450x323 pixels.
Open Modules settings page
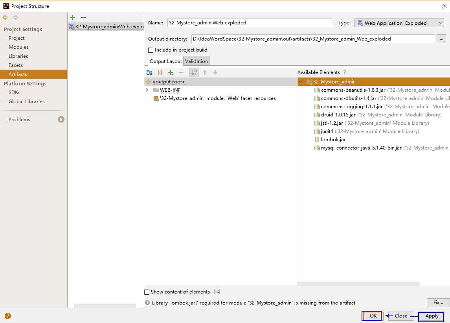pyautogui.click(x=18, y=47)
